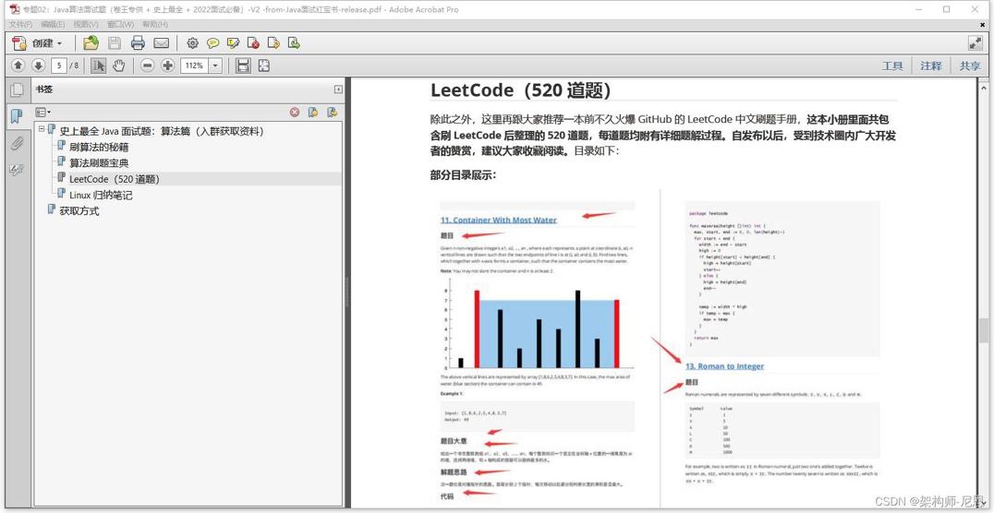Zoom in with the plus button
This screenshot has height=513, width=994.
pyautogui.click(x=167, y=66)
